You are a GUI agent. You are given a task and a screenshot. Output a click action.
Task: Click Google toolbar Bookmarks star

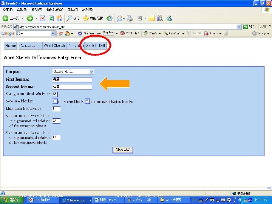[x=80, y=33]
